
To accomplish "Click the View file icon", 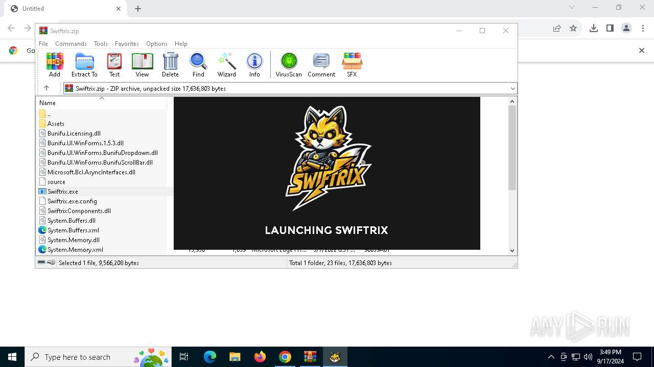I will (142, 65).
